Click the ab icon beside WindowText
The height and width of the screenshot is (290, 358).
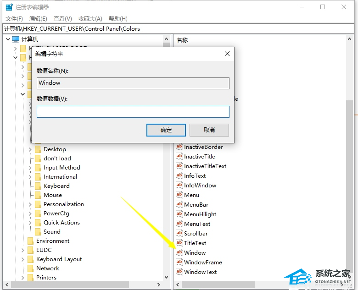point(179,272)
